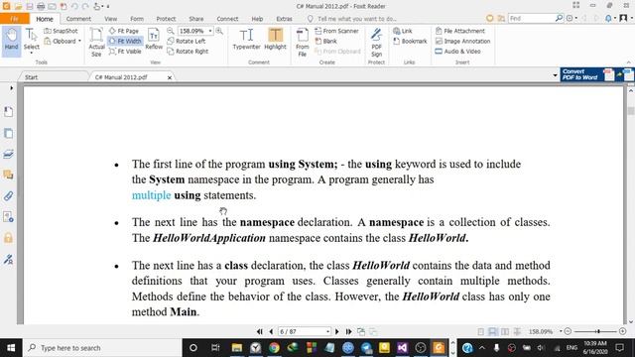Insert Audio & Video
Image resolution: width=635 pixels, height=357 pixels.
click(457, 52)
